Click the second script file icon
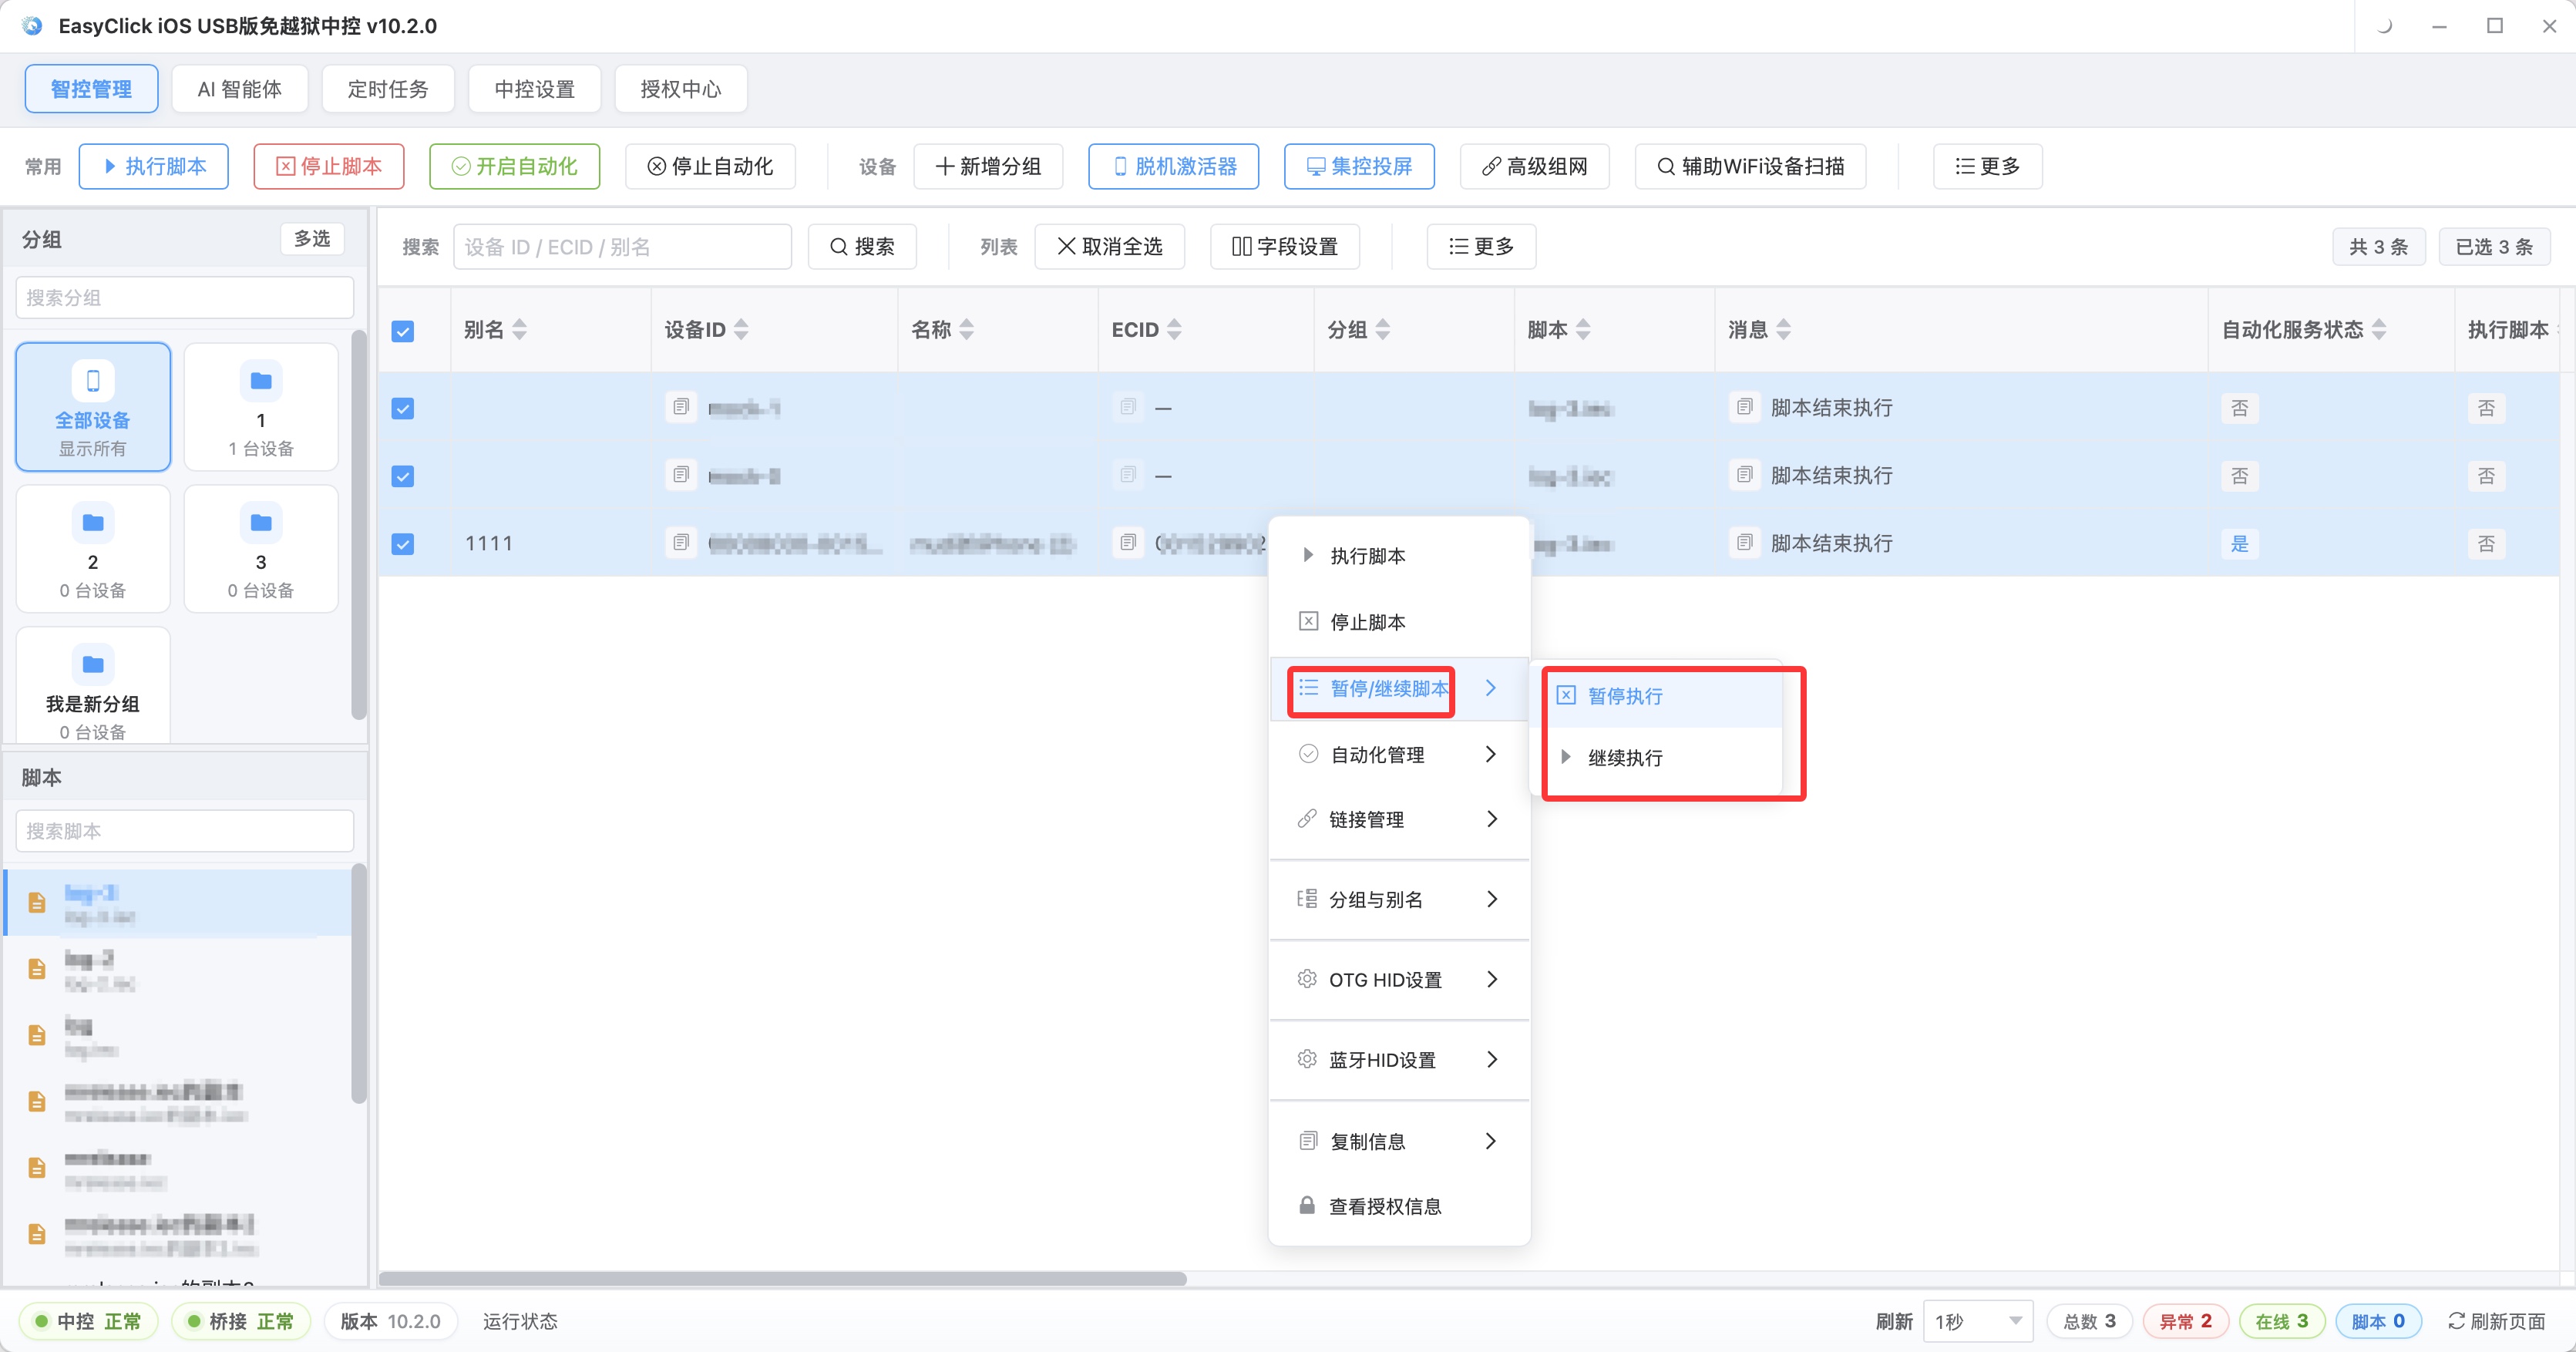The width and height of the screenshot is (2576, 1352). coord(37,969)
